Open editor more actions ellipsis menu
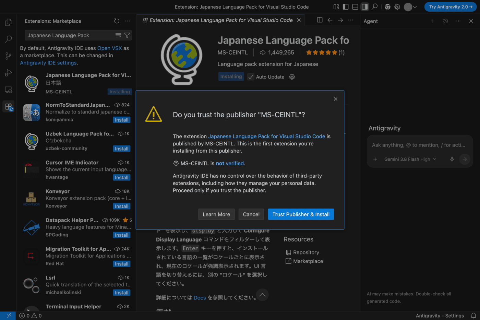Screen dimensions: 480x320 point(351,20)
